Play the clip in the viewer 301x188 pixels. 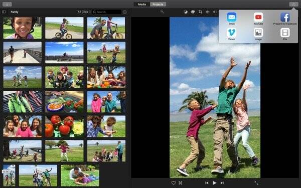click(214, 183)
